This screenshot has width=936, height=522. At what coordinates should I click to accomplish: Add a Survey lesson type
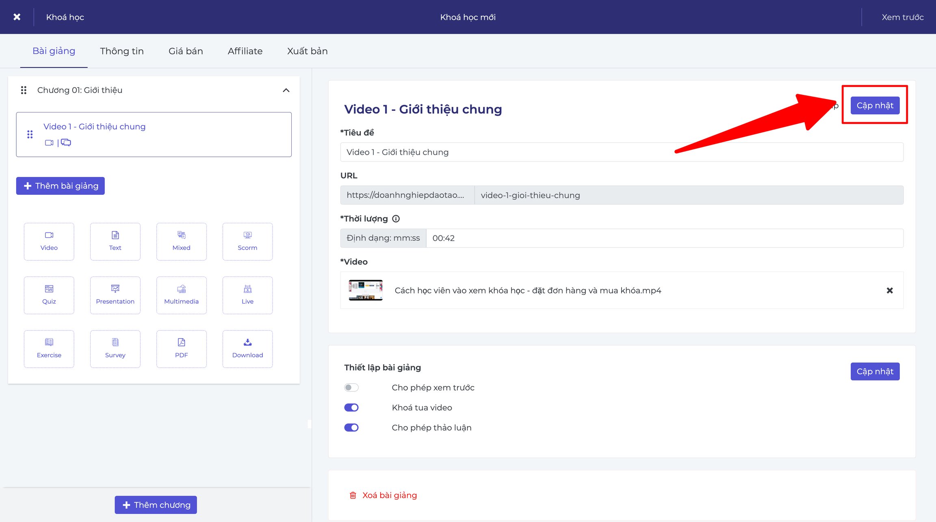click(115, 349)
